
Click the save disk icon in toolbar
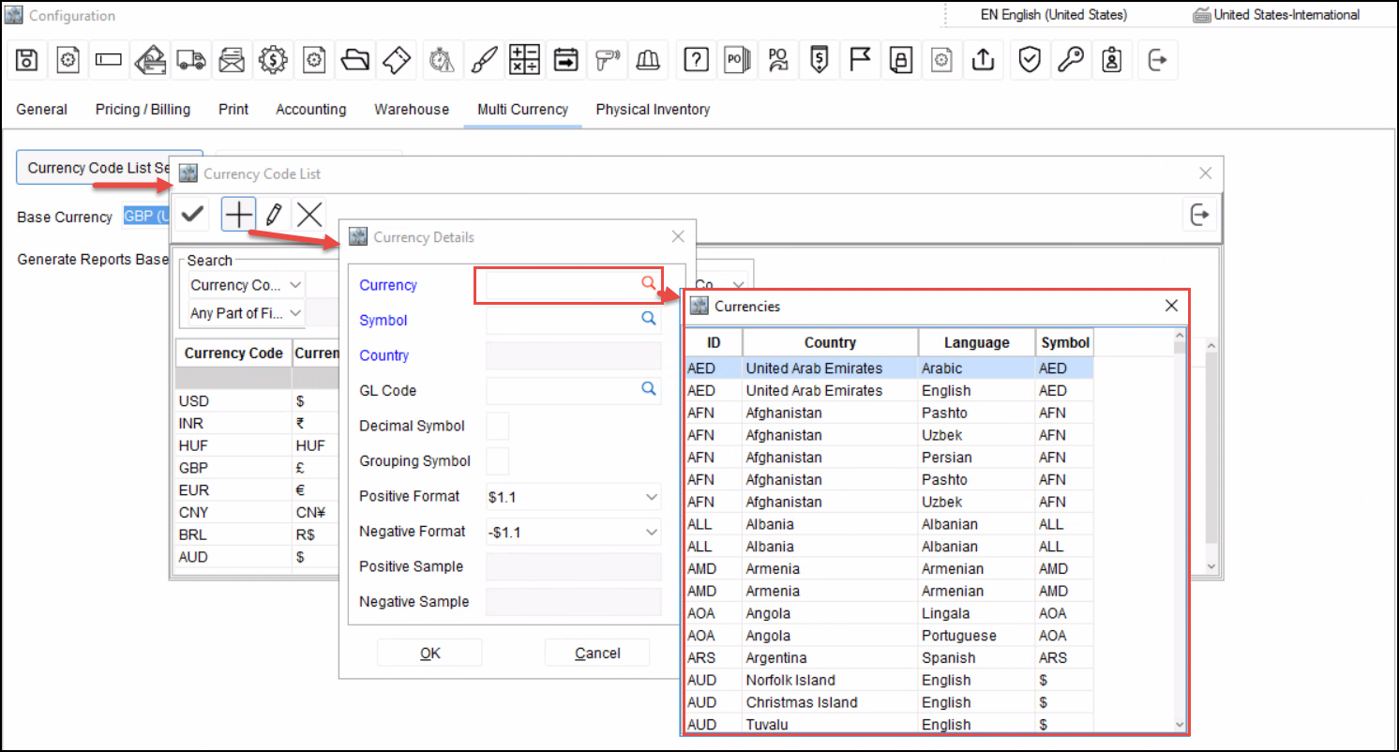(x=27, y=60)
